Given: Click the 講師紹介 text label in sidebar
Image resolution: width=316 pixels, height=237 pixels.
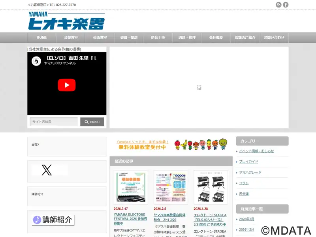Looking at the screenshot, I should click(x=37, y=194).
